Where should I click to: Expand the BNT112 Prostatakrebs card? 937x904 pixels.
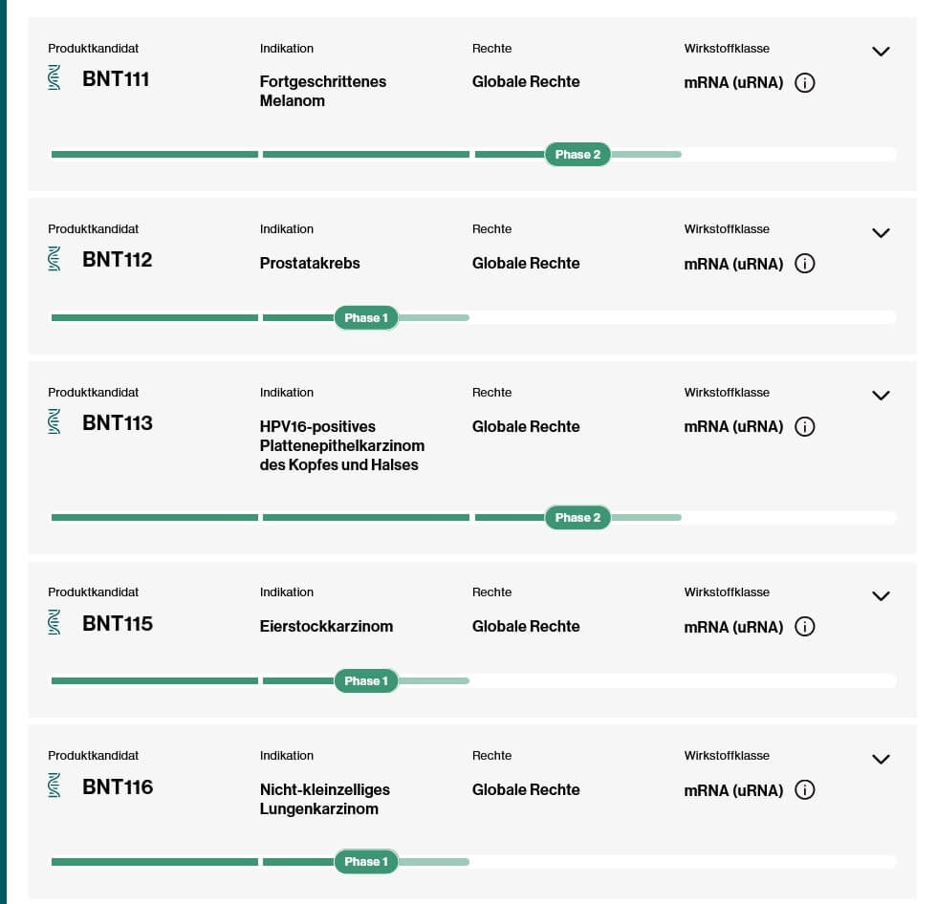[881, 233]
